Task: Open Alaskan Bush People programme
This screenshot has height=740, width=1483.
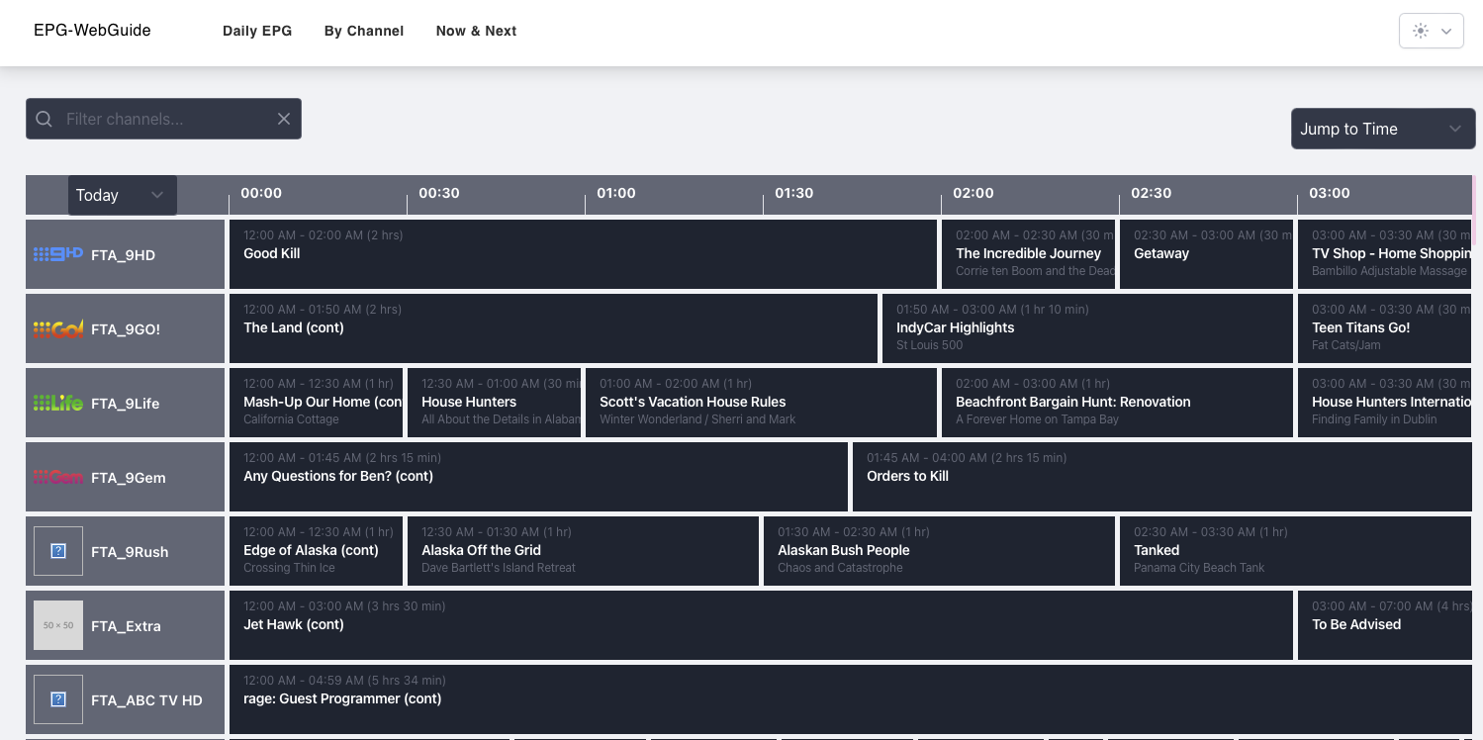Action: click(x=939, y=551)
